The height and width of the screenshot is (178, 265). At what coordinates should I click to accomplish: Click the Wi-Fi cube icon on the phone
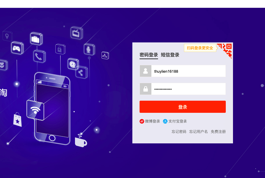[x=35, y=110]
